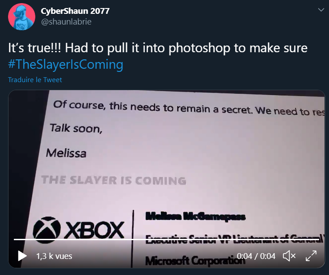Image resolution: width=329 pixels, height=275 pixels.
Task: Open the @shaunlabrie handle
Action: point(66,22)
